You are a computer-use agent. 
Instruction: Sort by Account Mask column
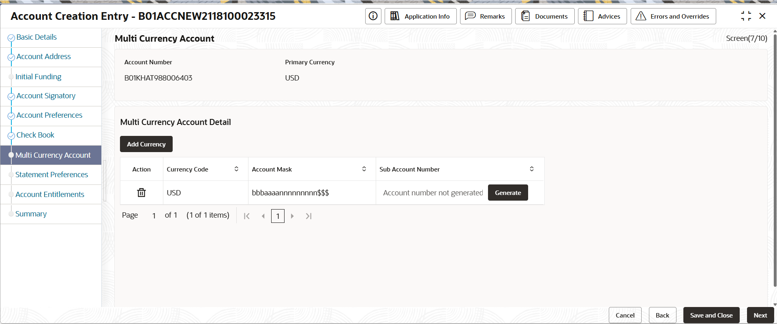364,169
